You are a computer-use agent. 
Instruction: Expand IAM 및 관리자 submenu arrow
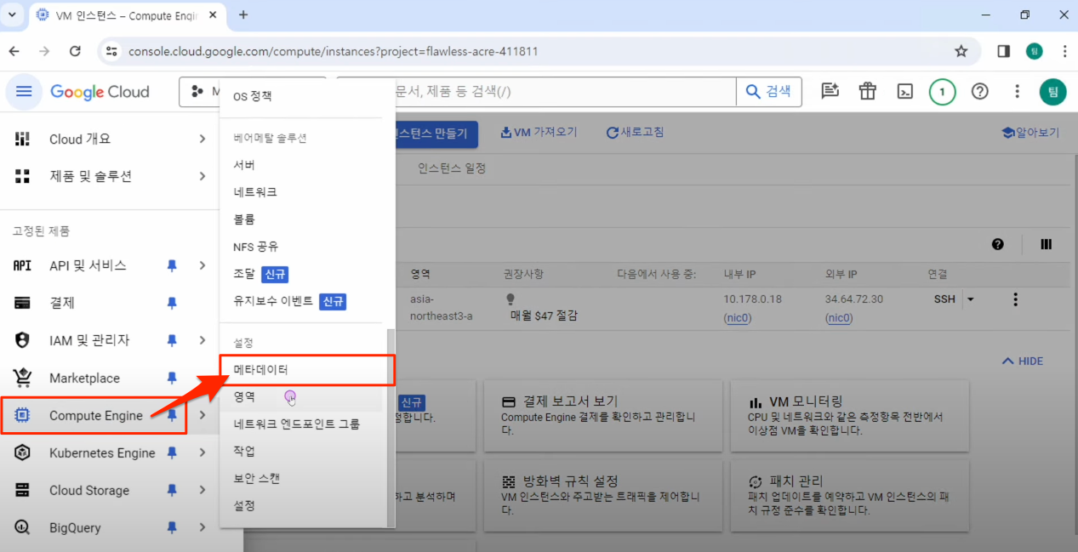pos(202,340)
